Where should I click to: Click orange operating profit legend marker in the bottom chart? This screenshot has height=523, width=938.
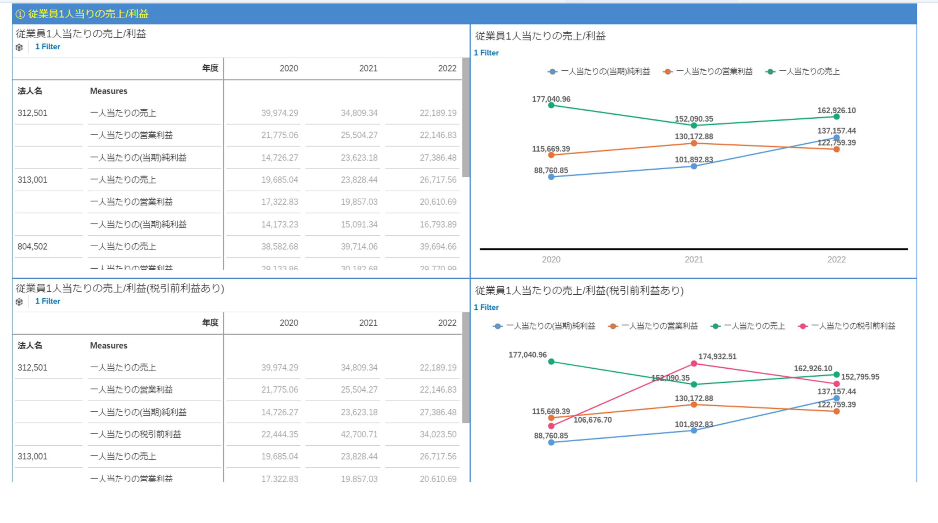613,326
